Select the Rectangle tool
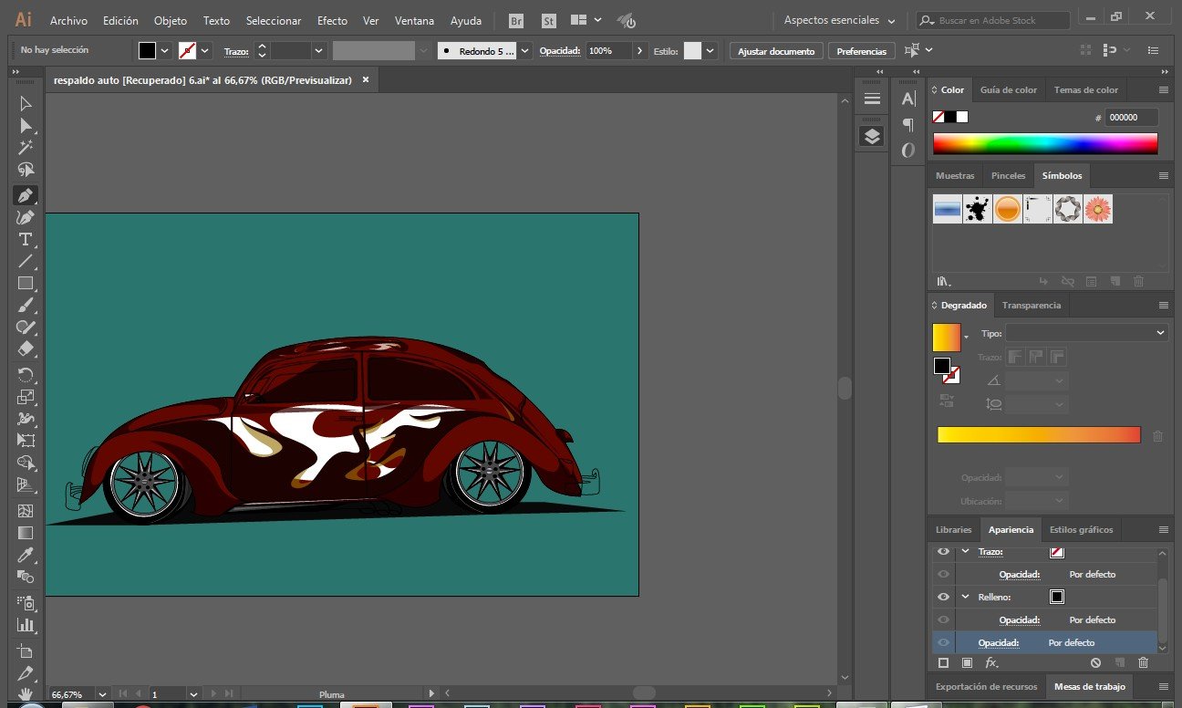This screenshot has width=1182, height=708. tap(26, 284)
